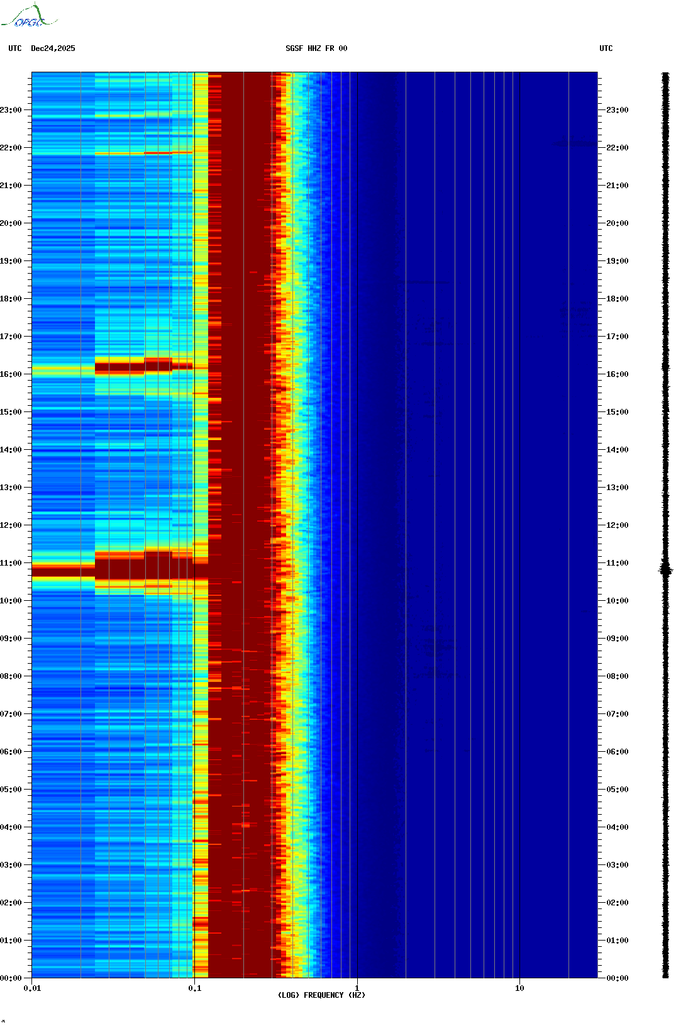The height and width of the screenshot is (1028, 693).
Task: Select the 00:00 time marker on left axis
Action: tap(11, 978)
